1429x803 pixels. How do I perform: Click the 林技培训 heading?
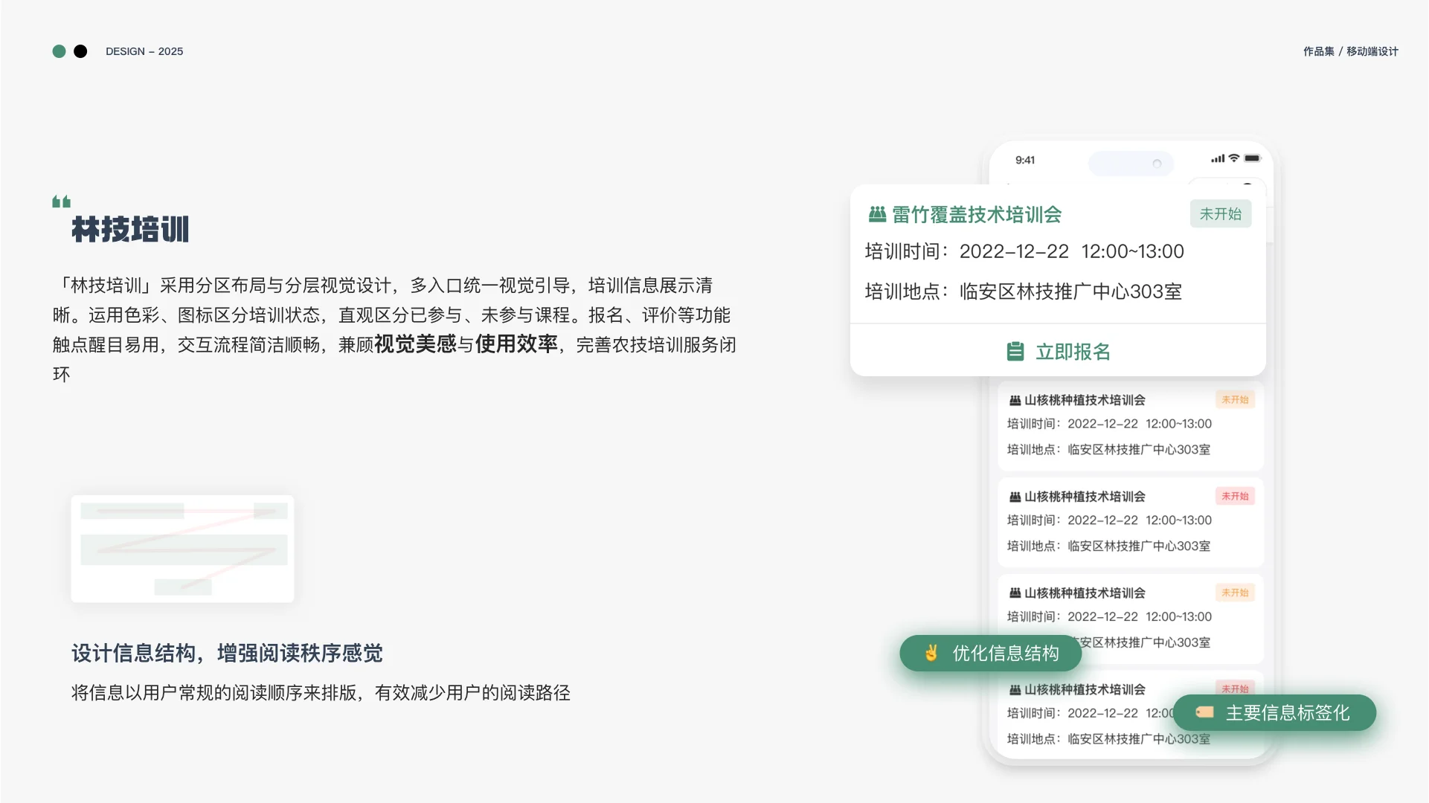(x=130, y=229)
